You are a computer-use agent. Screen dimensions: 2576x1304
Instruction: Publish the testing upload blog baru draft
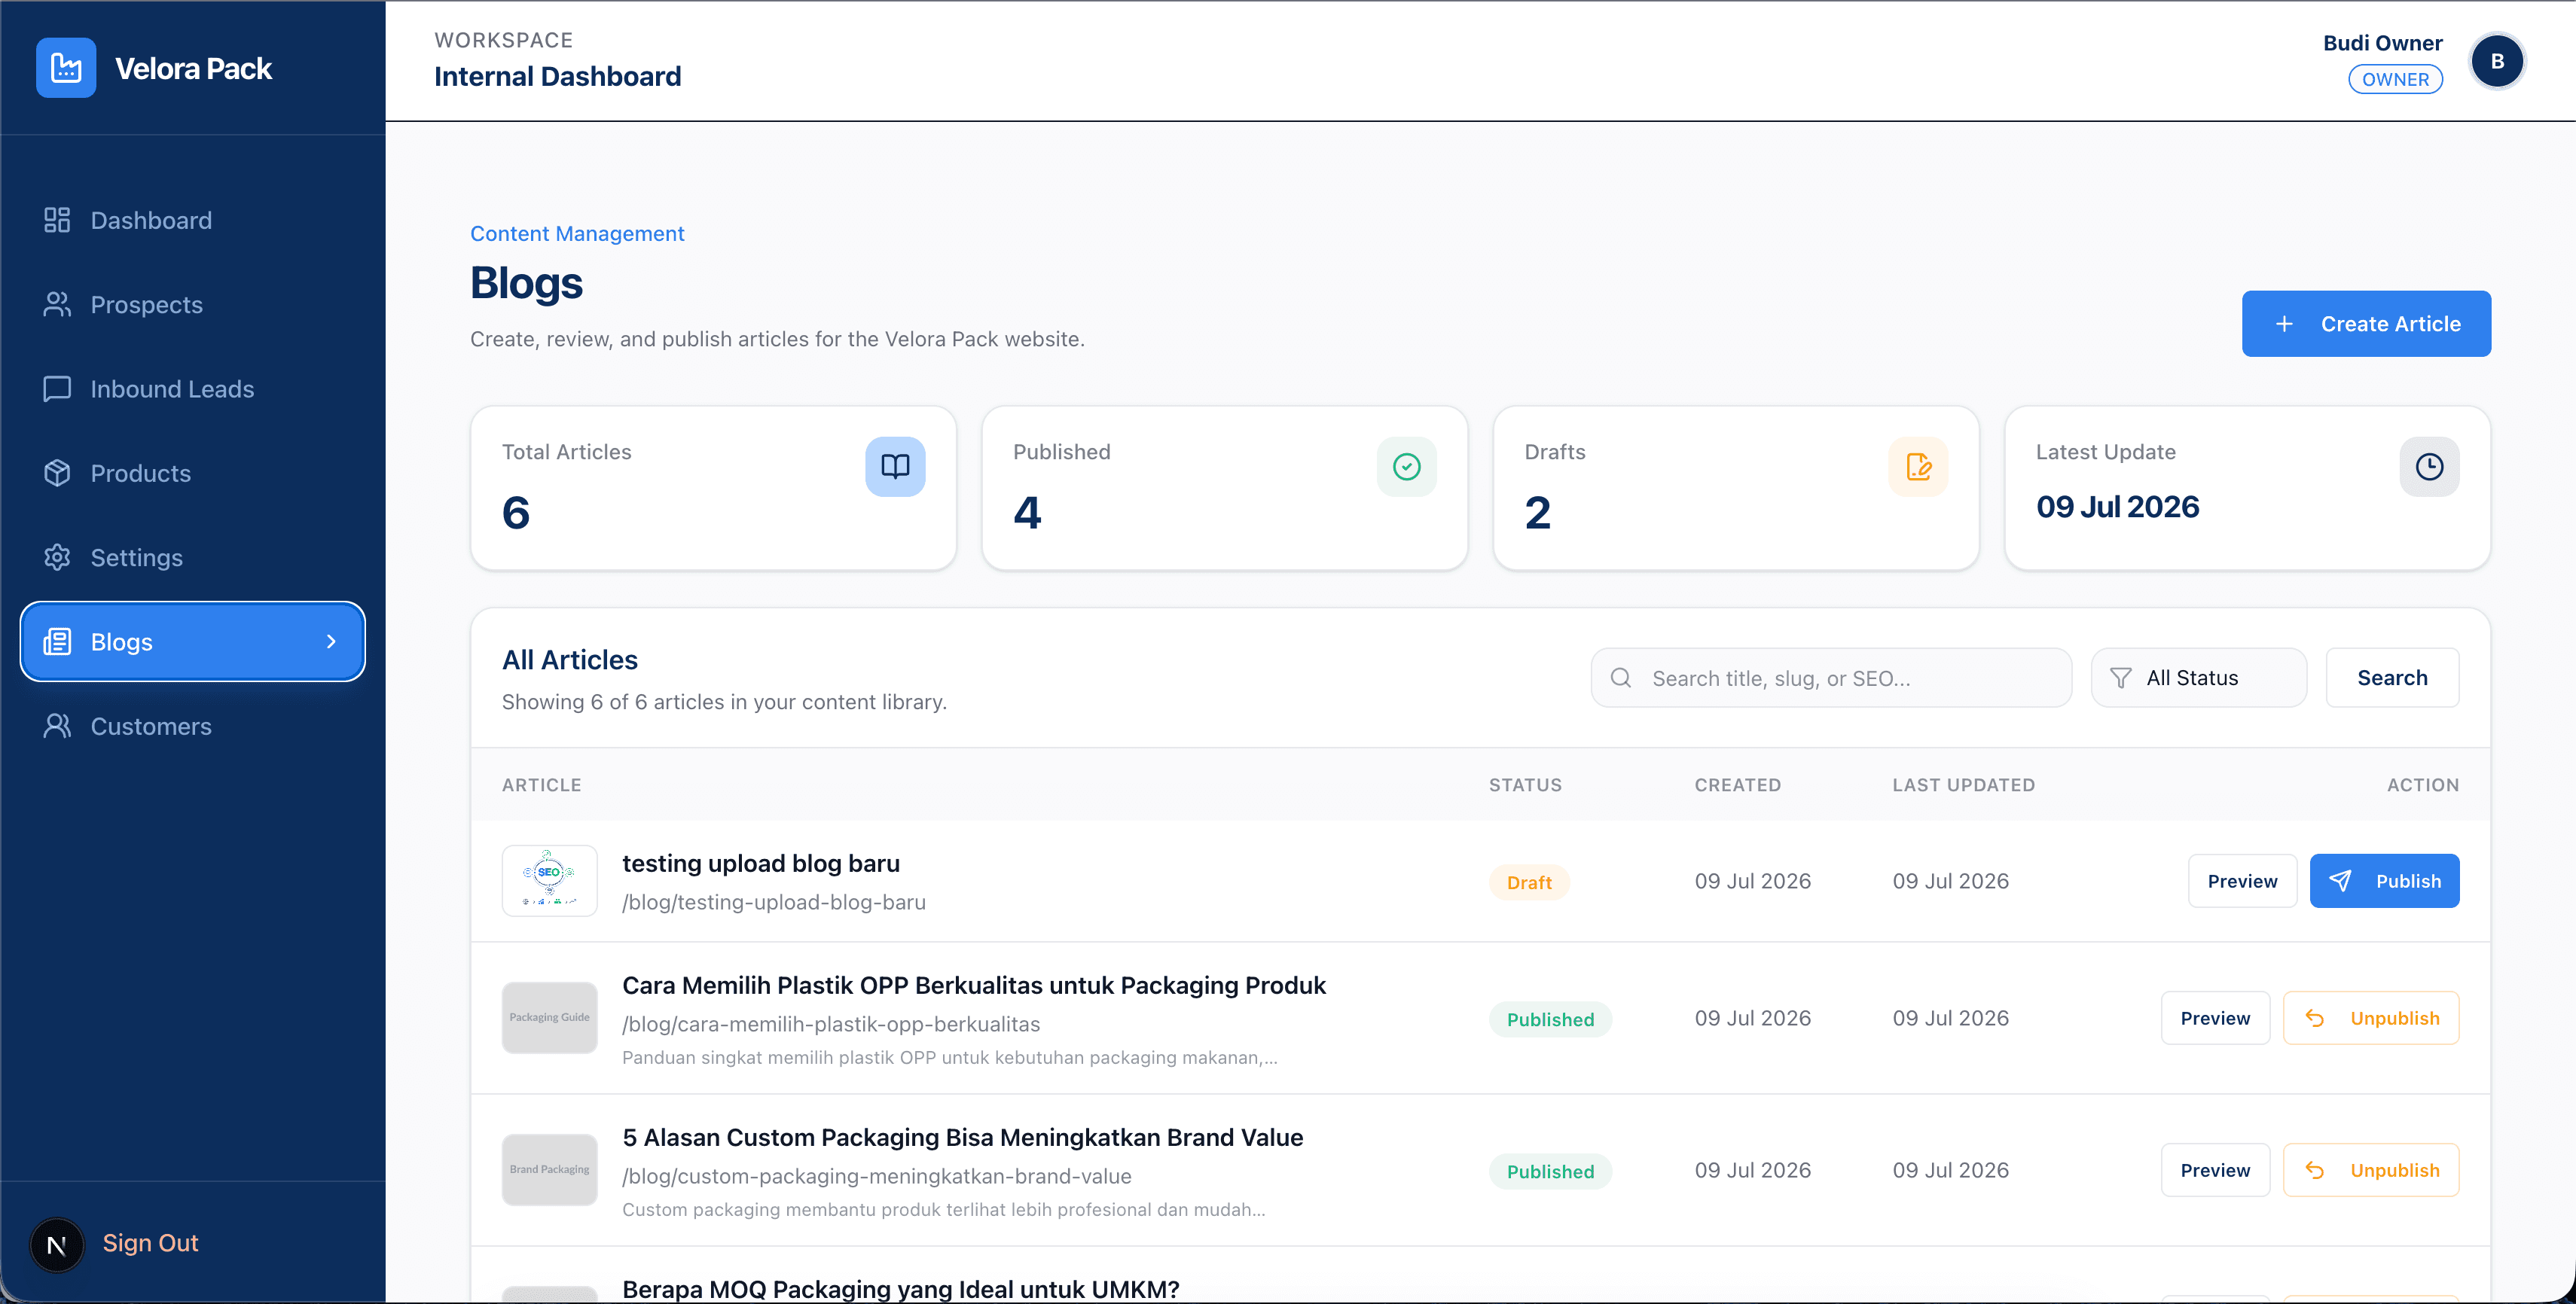coord(2384,880)
